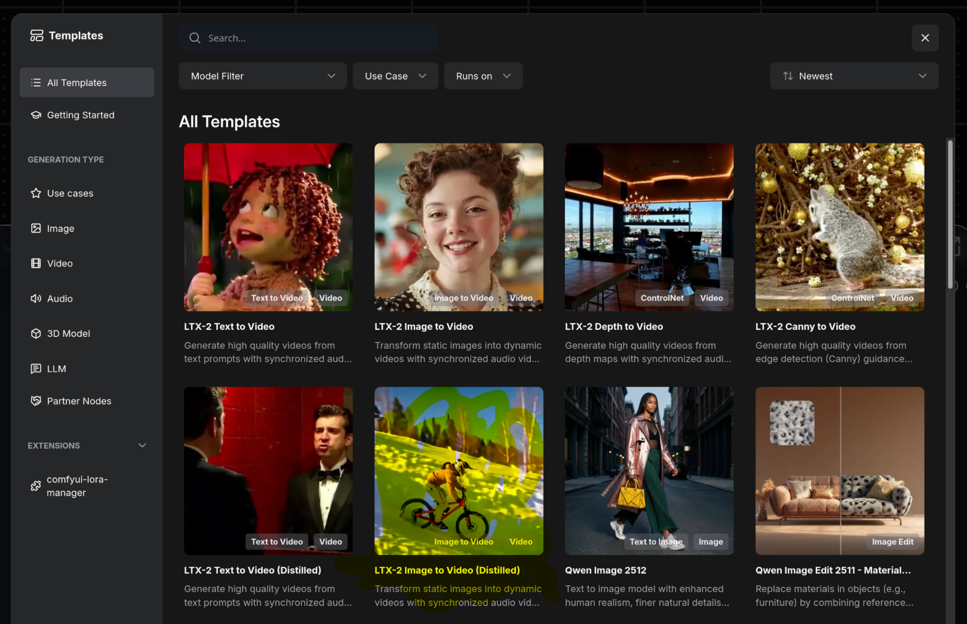This screenshot has width=967, height=624.
Task: Expand the Runs on dropdown
Action: tap(483, 76)
